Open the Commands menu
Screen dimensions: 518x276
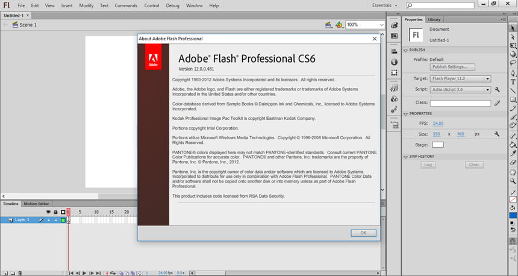(x=126, y=5)
